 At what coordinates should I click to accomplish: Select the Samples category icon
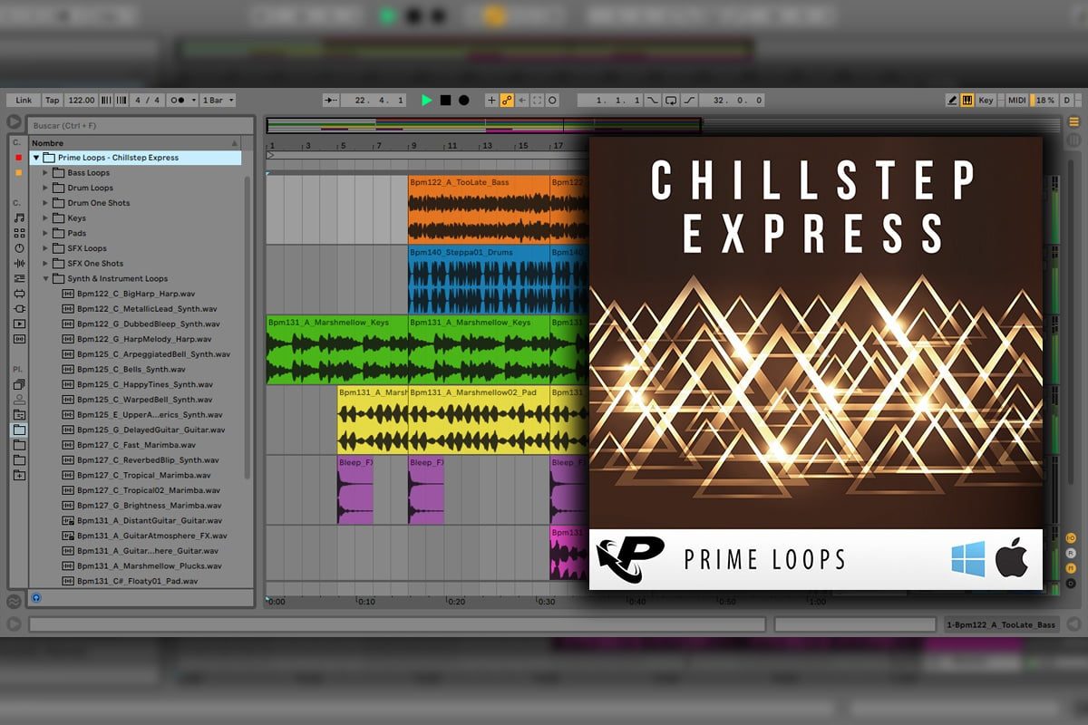[x=19, y=339]
